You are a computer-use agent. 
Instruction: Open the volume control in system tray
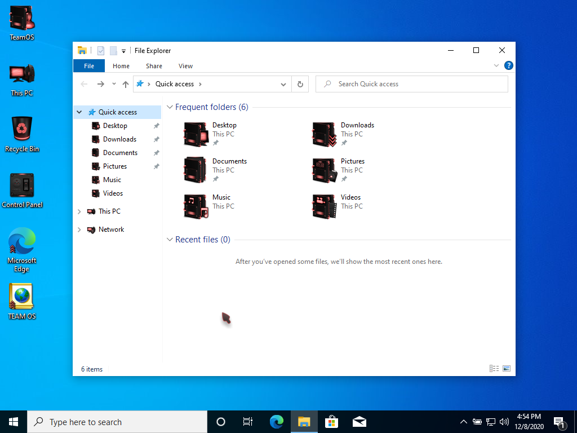tap(504, 422)
